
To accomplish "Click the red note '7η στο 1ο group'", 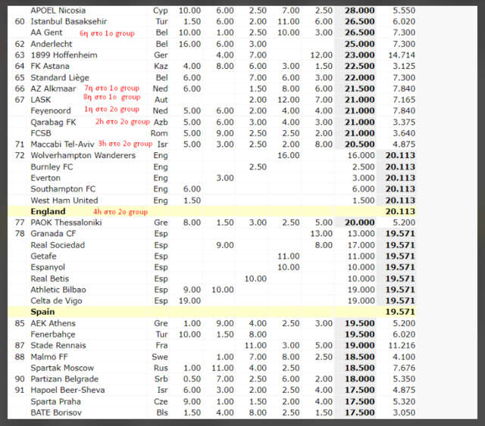I will click(x=112, y=89).
